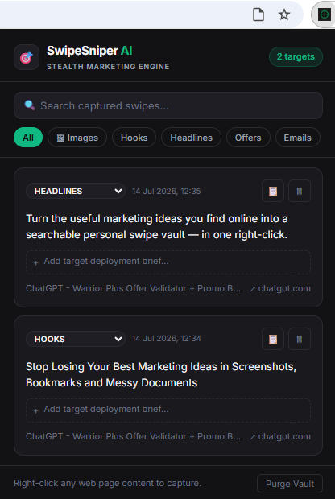Click the ChatGPT source title in Headlines card
This screenshot has height=499, width=335.
[133, 288]
